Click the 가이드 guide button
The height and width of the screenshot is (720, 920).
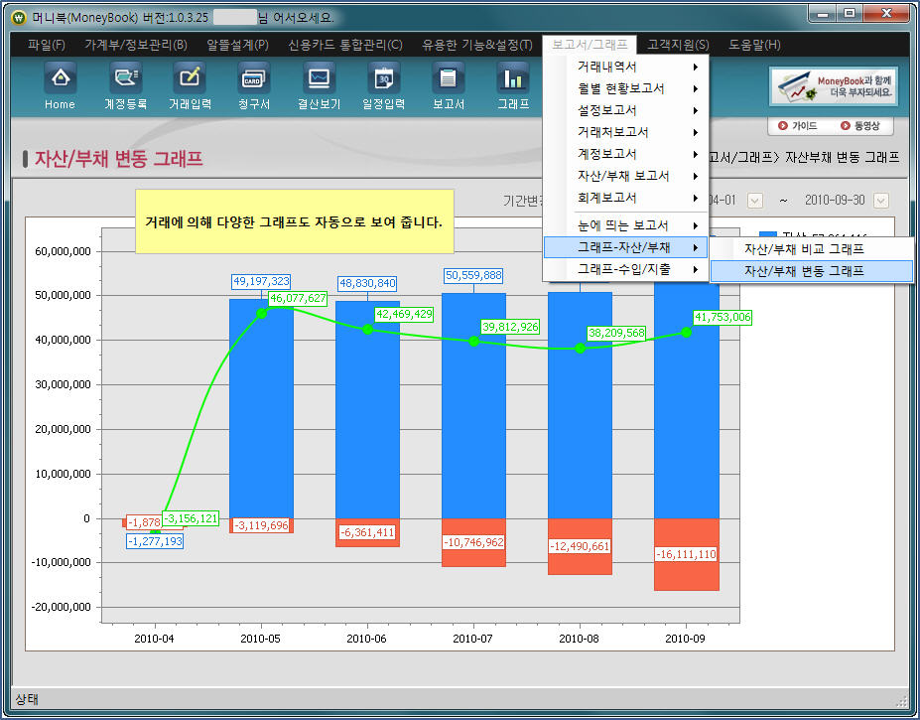pos(798,126)
